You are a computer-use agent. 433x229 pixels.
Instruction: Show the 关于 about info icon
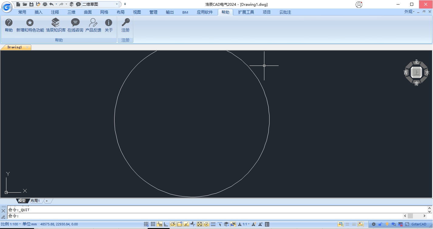click(109, 25)
